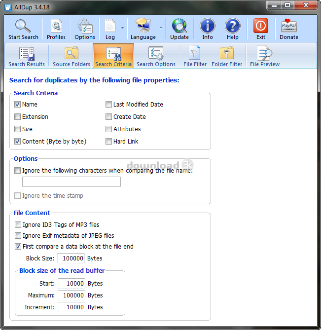
Task: Click the Block Size bytes input field
Action: pos(71,258)
